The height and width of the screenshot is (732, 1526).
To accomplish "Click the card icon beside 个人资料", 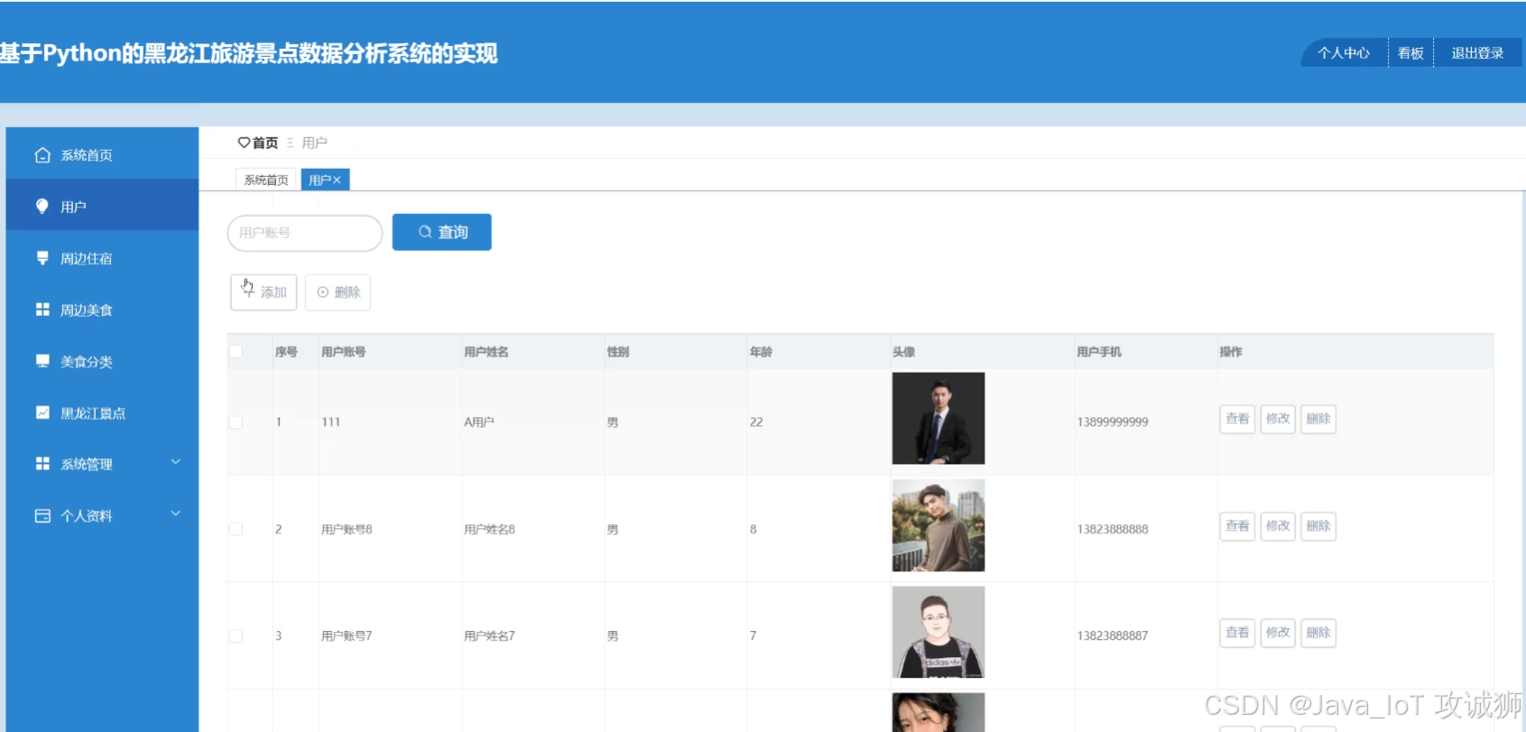I will point(42,515).
